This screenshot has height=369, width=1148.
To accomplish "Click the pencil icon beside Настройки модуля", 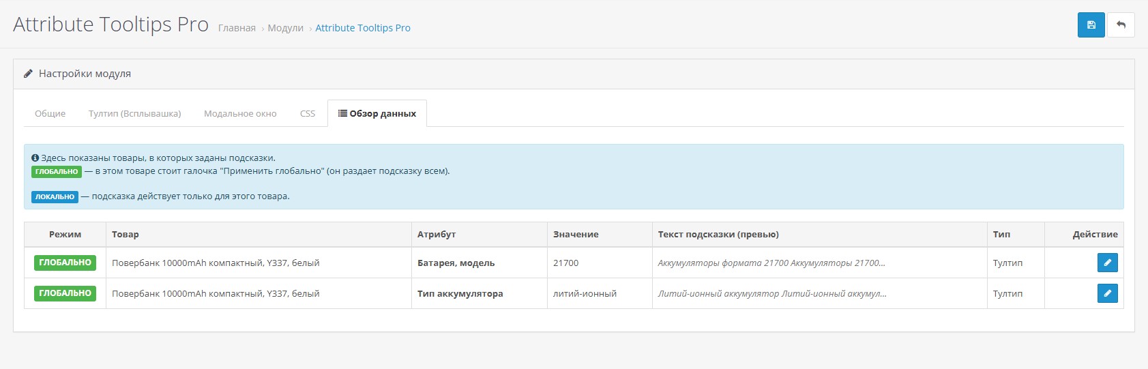I will pos(28,74).
